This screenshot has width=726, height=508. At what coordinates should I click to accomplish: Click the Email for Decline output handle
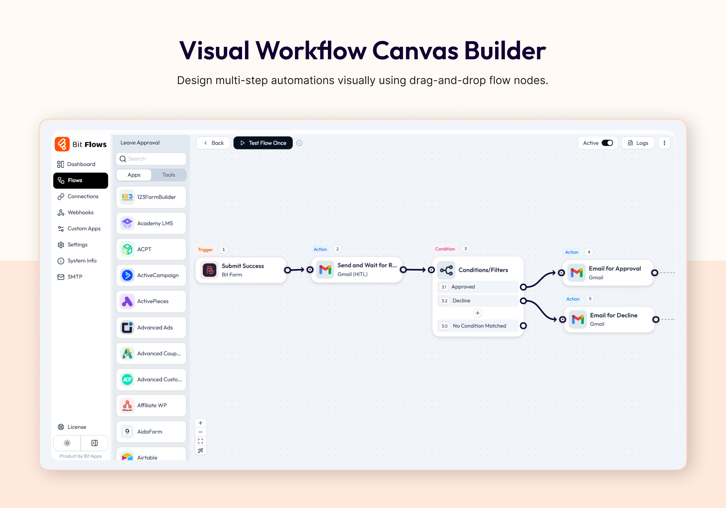coord(656,319)
